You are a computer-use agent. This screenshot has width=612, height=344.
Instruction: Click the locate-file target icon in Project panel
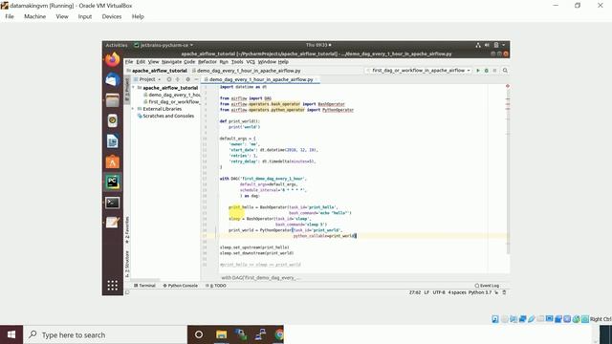pos(169,79)
